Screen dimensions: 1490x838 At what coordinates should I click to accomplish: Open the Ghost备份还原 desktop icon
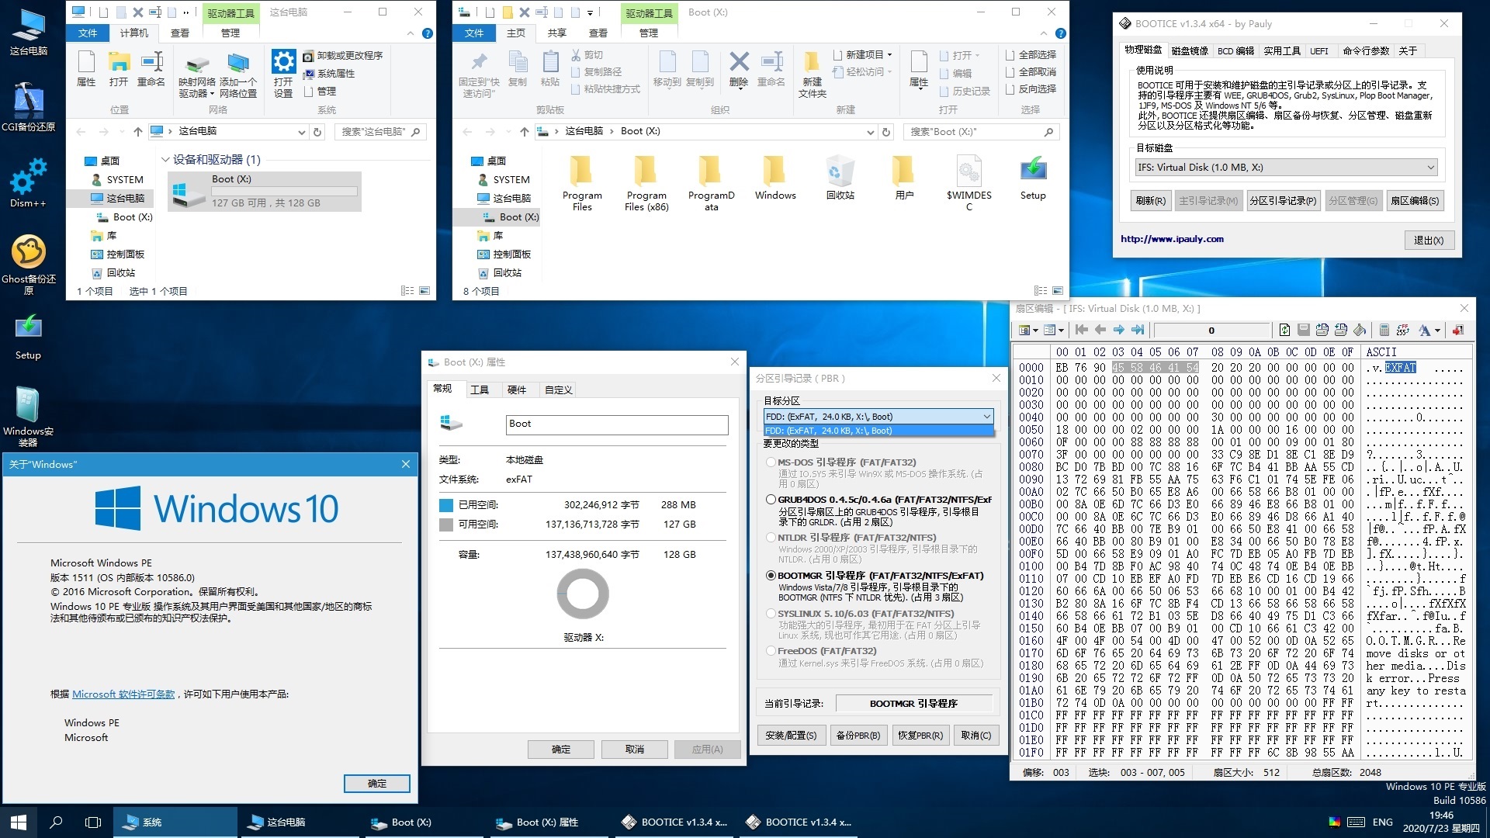click(29, 265)
